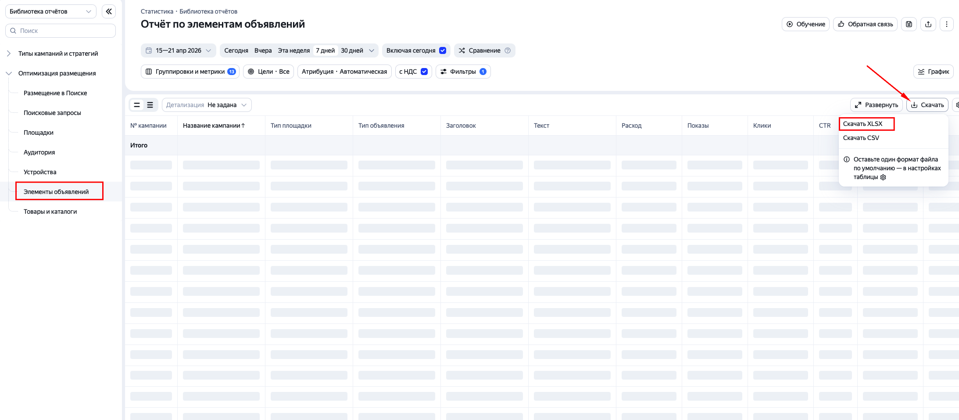Viewport: 959px width, 420px height.
Task: Choose Скачать CSV option
Action: pyautogui.click(x=861, y=138)
